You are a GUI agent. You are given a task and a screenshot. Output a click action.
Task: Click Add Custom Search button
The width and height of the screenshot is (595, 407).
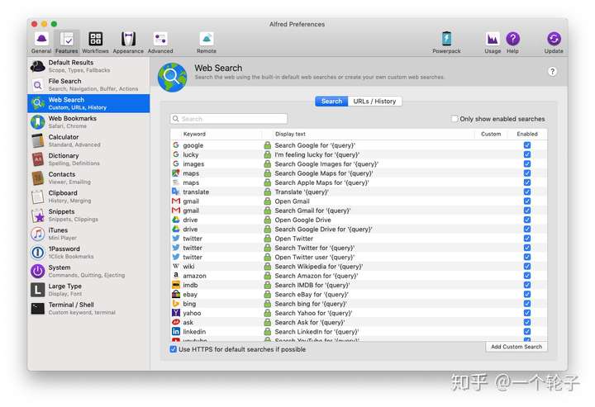tap(516, 347)
